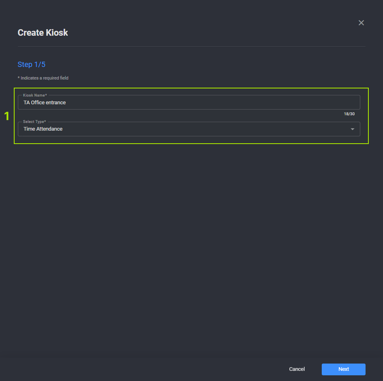Choose the 'Time Attendance' selected value
The height and width of the screenshot is (381, 383).
(43, 129)
